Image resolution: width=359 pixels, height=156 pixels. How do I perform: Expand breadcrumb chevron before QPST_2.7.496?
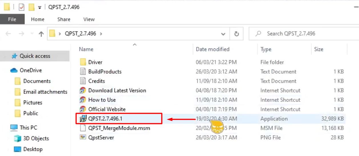[x=60, y=34]
